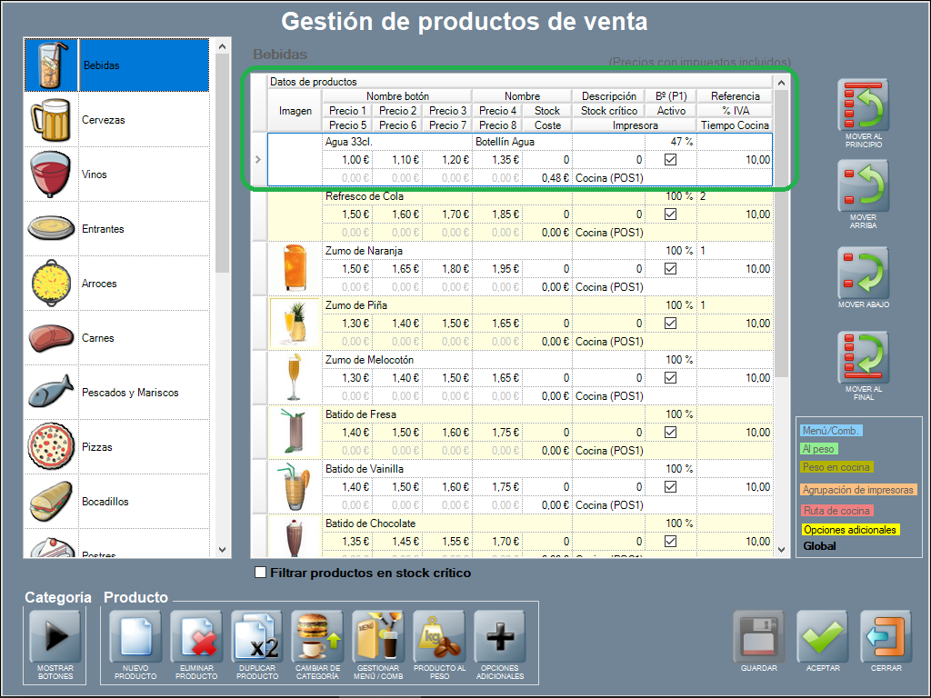
Task: Click Mover al Principio arrow icon
Action: tap(863, 107)
